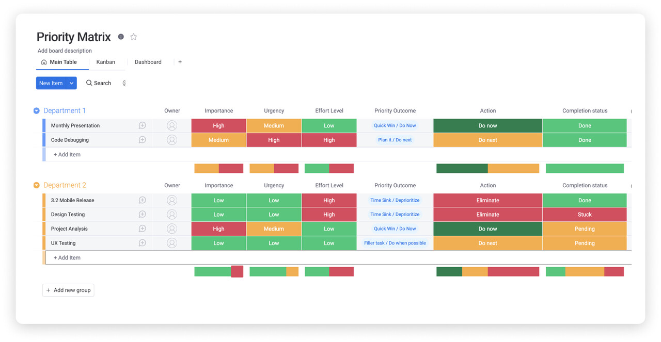Open conversation bubble for UX Testing

click(142, 243)
